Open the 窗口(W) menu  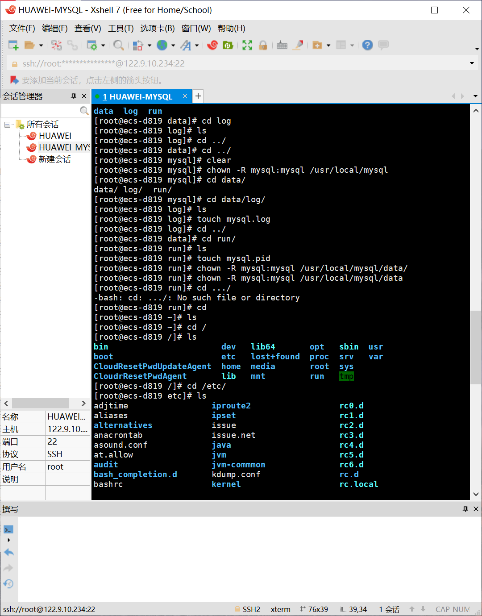tap(196, 29)
